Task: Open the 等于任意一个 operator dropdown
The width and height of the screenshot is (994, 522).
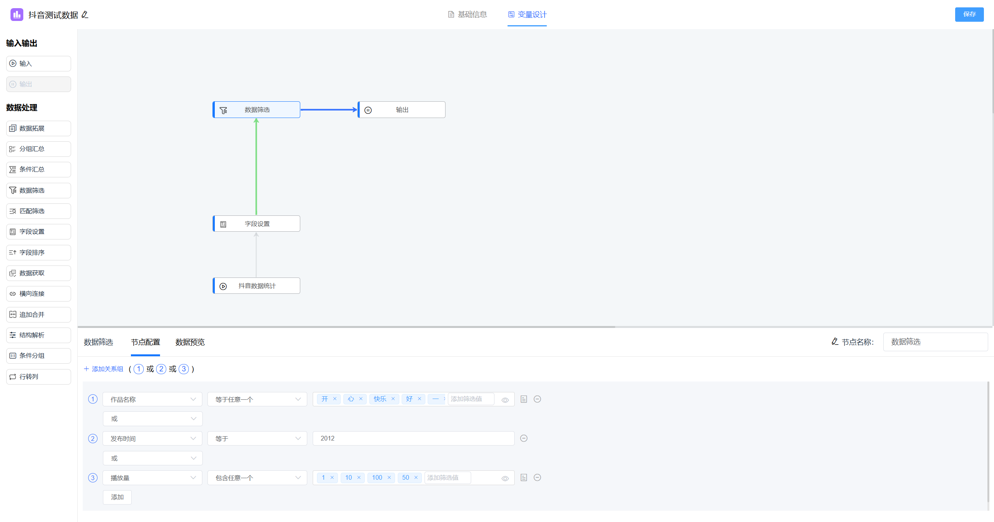Action: pos(257,399)
